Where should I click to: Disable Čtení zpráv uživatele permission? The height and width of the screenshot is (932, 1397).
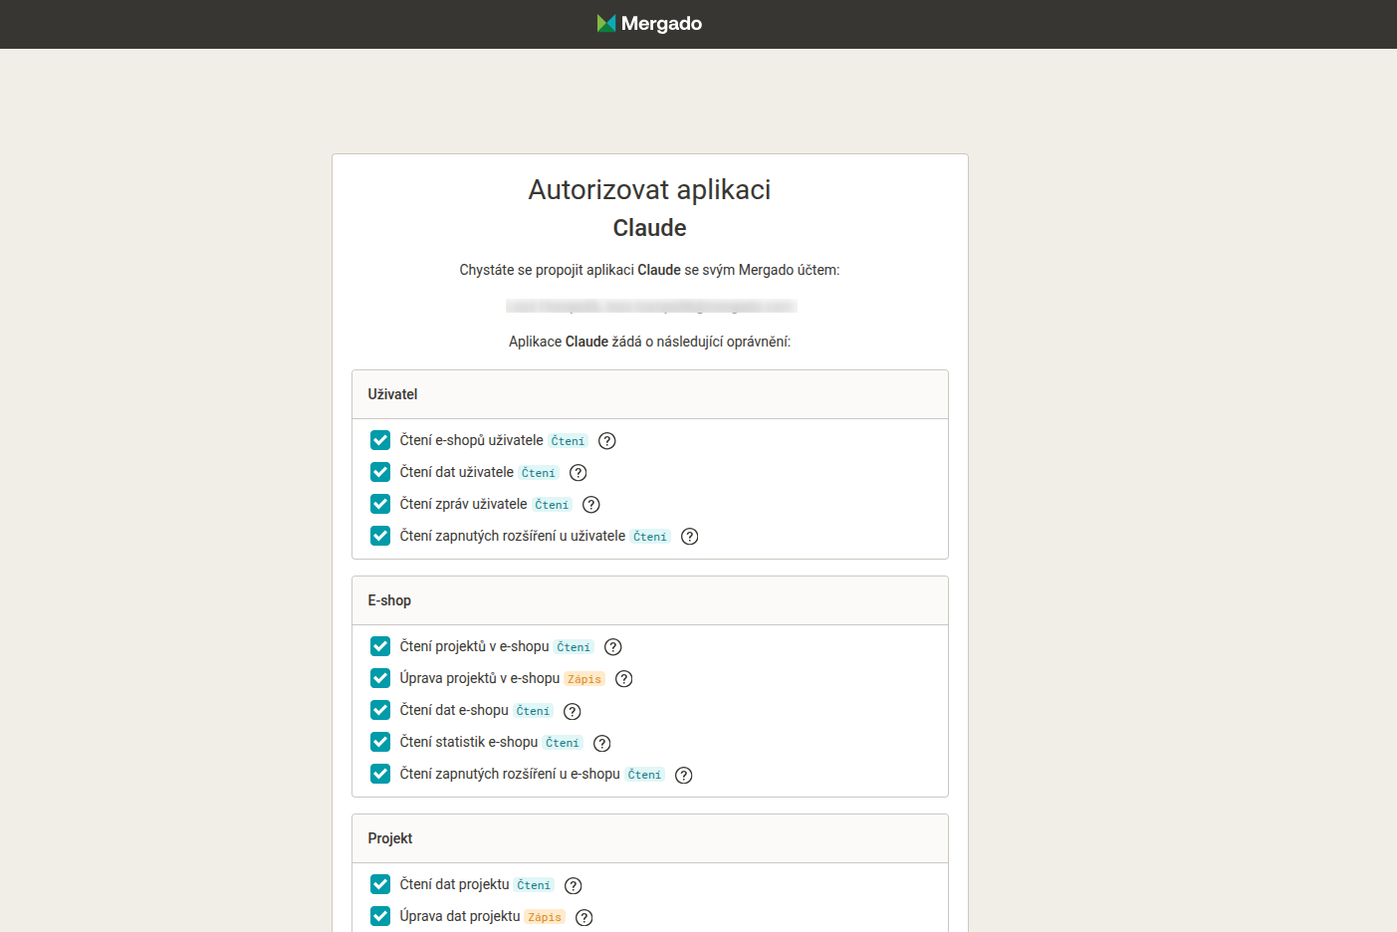[380, 504]
